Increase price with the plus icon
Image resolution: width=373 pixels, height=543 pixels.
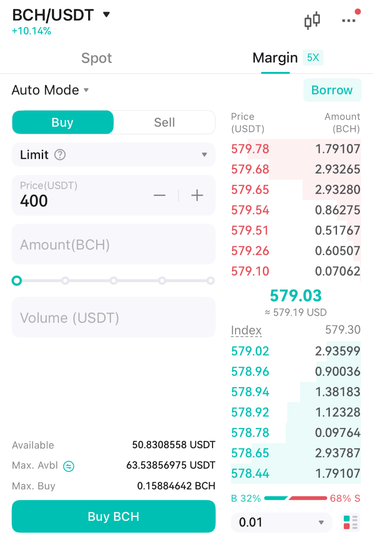[x=197, y=195]
